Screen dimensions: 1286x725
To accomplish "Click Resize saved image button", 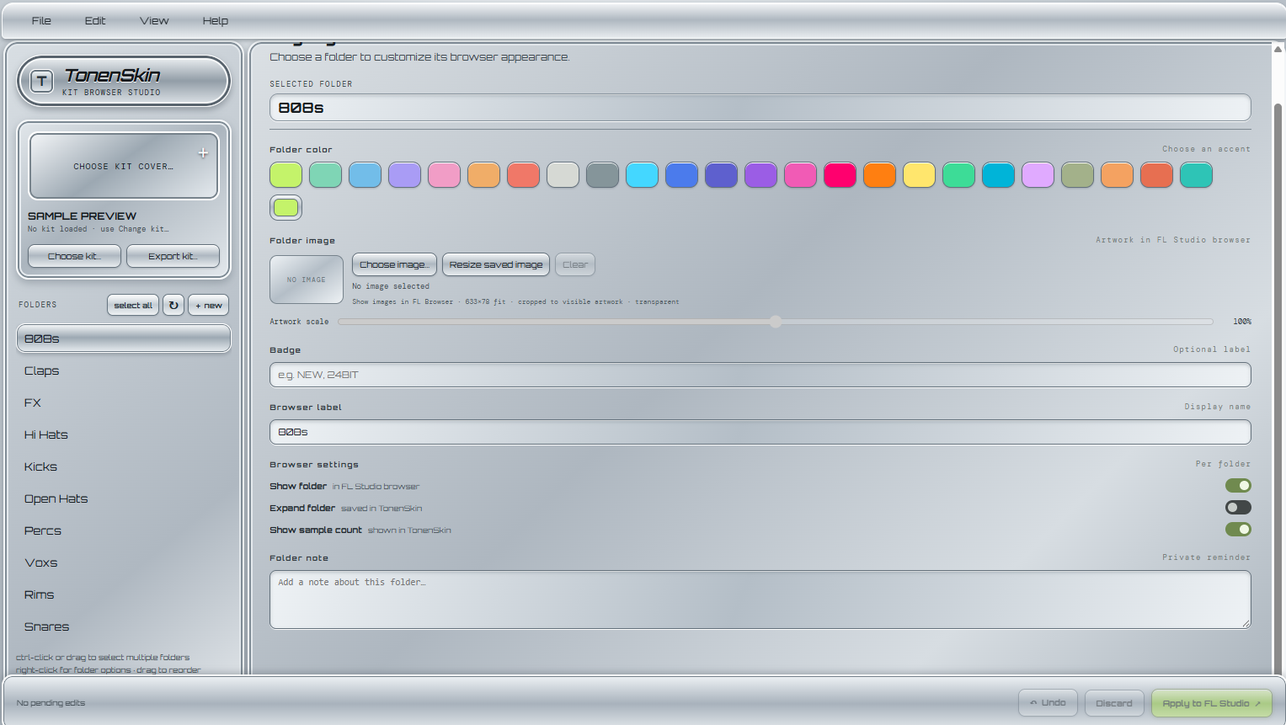I will point(496,264).
